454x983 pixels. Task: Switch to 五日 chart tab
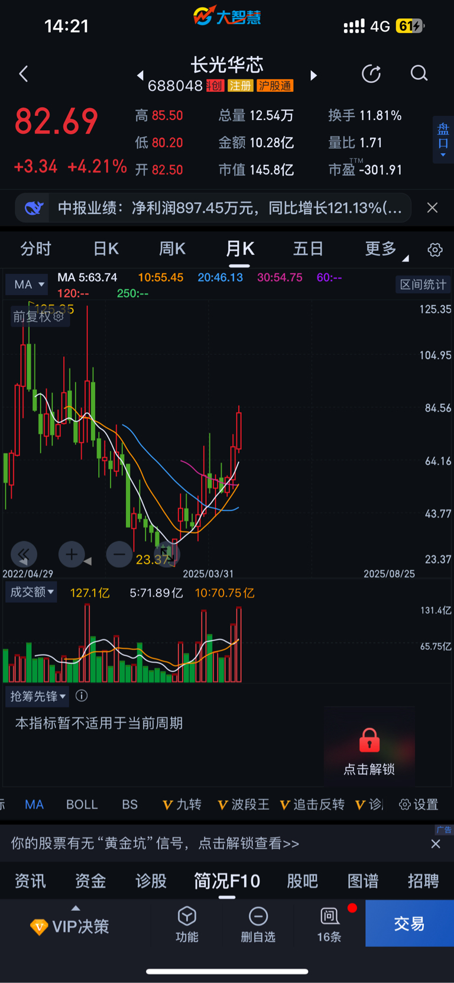308,249
